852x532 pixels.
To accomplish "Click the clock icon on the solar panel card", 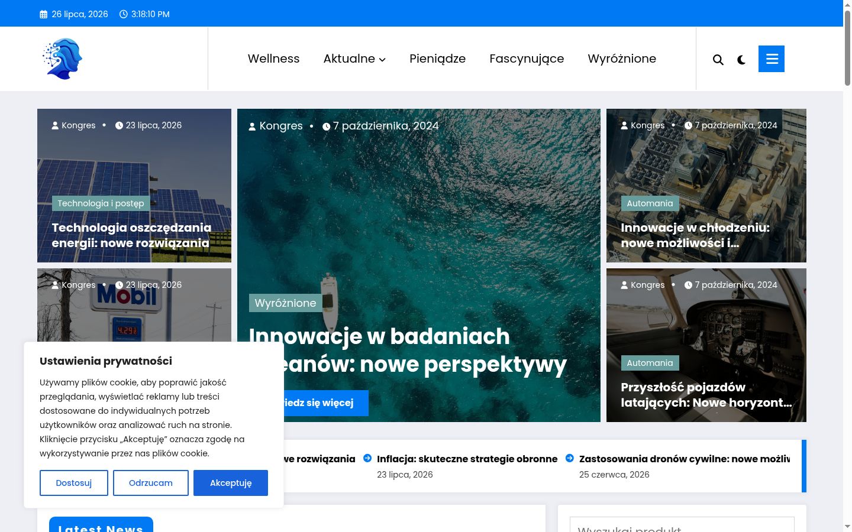I will pos(119,125).
